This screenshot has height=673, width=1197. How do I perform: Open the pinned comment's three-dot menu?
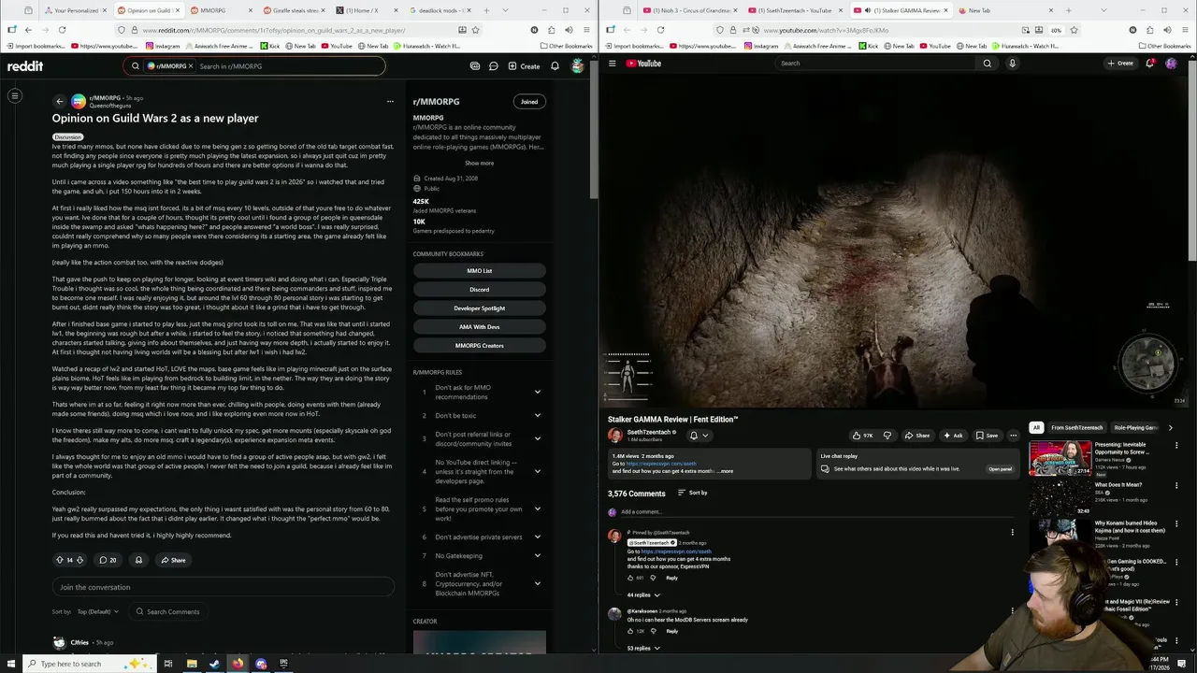click(1012, 533)
